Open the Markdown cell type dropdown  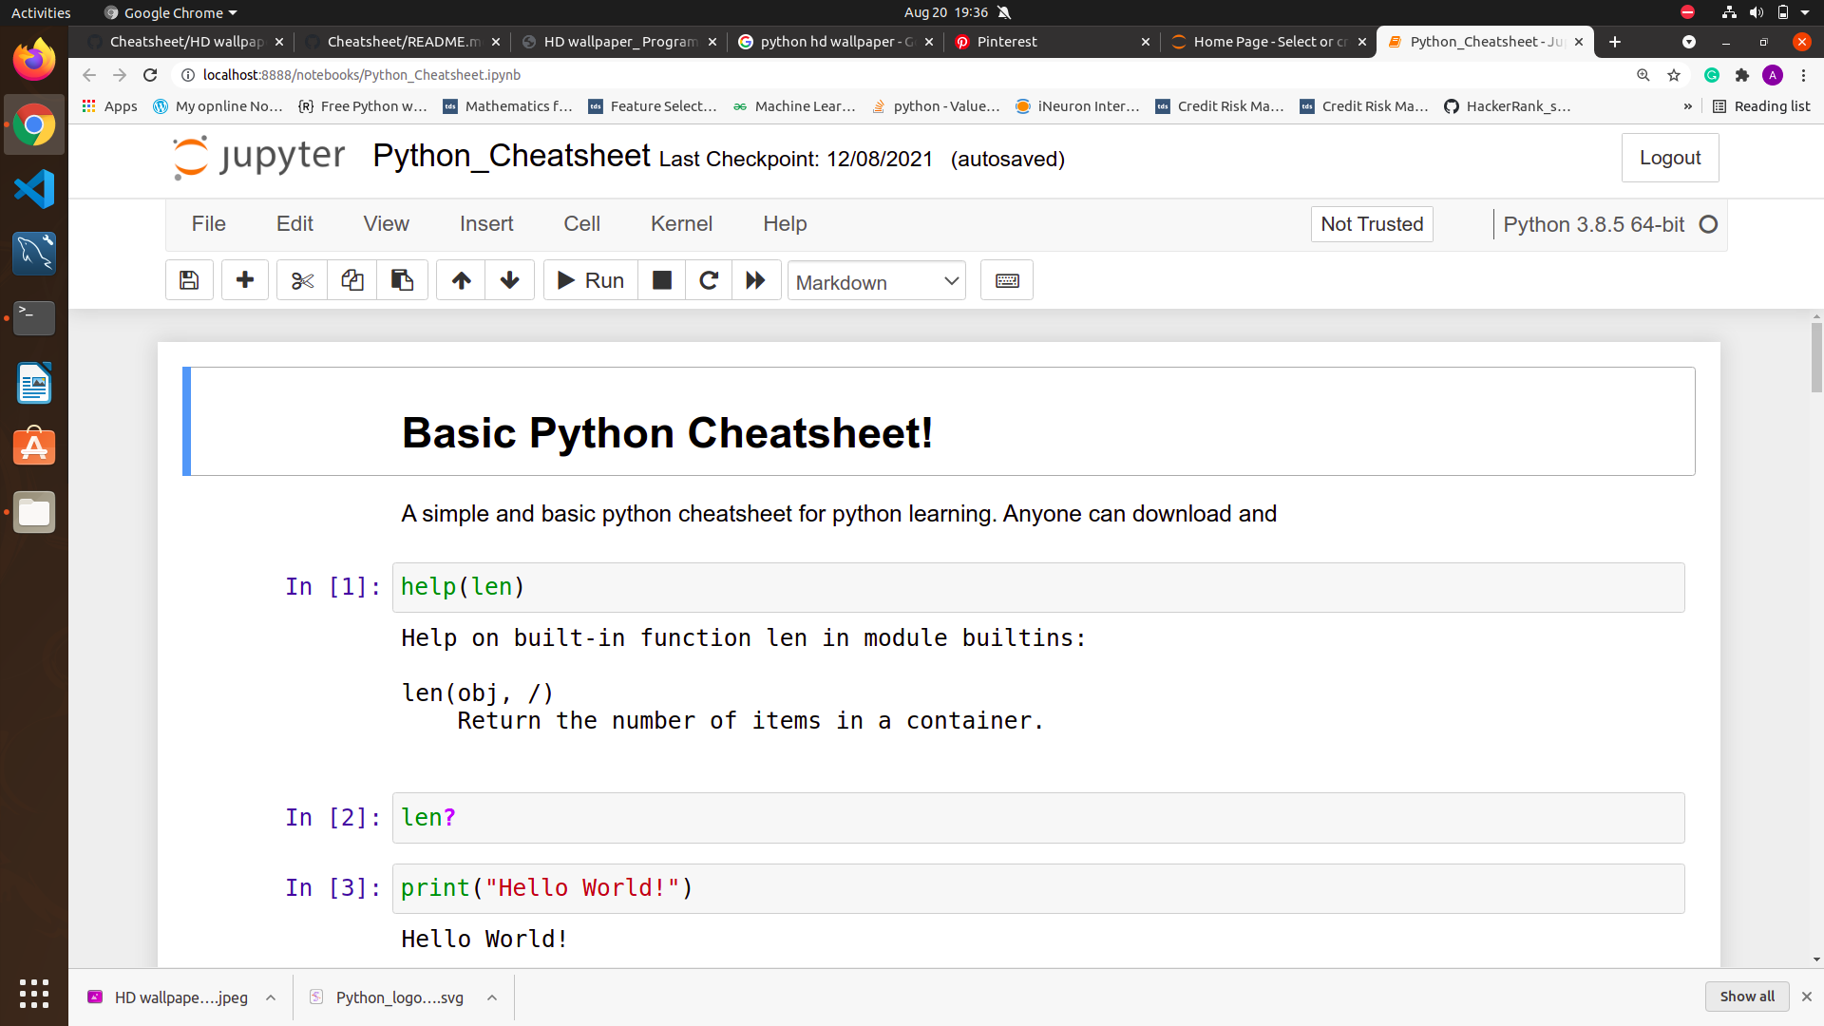point(876,282)
